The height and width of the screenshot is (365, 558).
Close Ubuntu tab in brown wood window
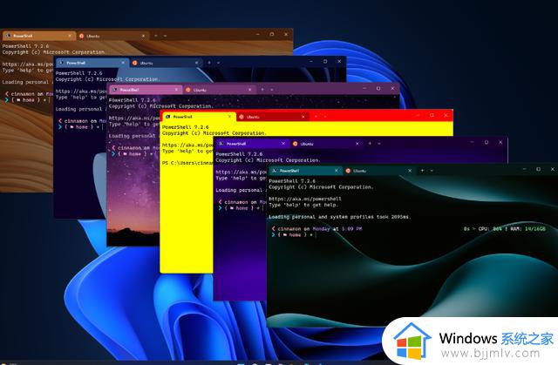coord(143,36)
